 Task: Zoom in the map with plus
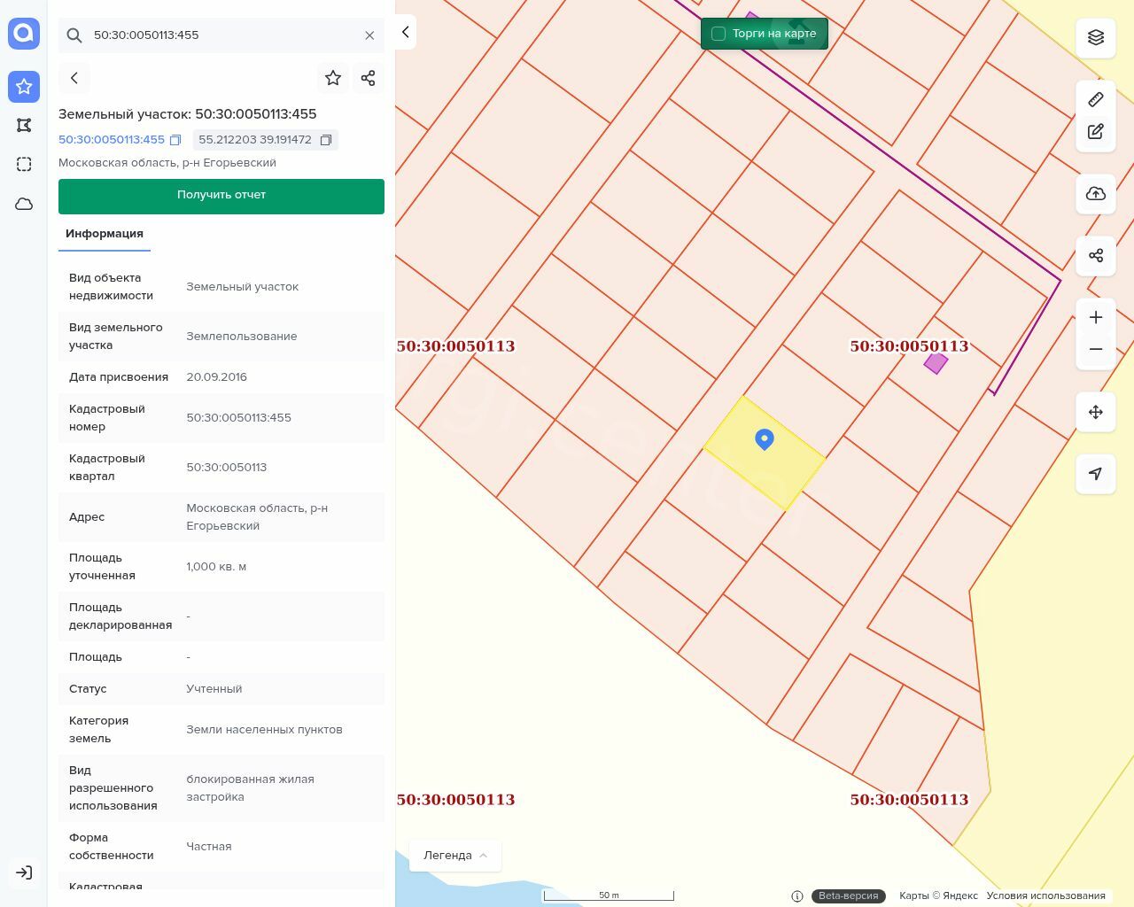click(1096, 317)
